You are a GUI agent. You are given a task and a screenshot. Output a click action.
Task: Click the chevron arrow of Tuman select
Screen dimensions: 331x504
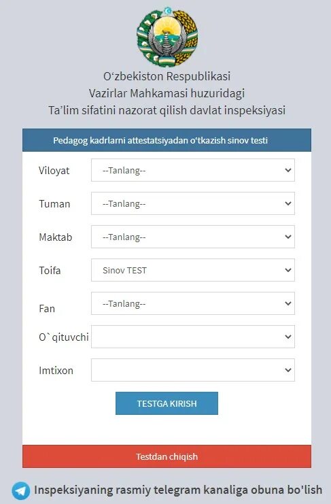(x=288, y=203)
